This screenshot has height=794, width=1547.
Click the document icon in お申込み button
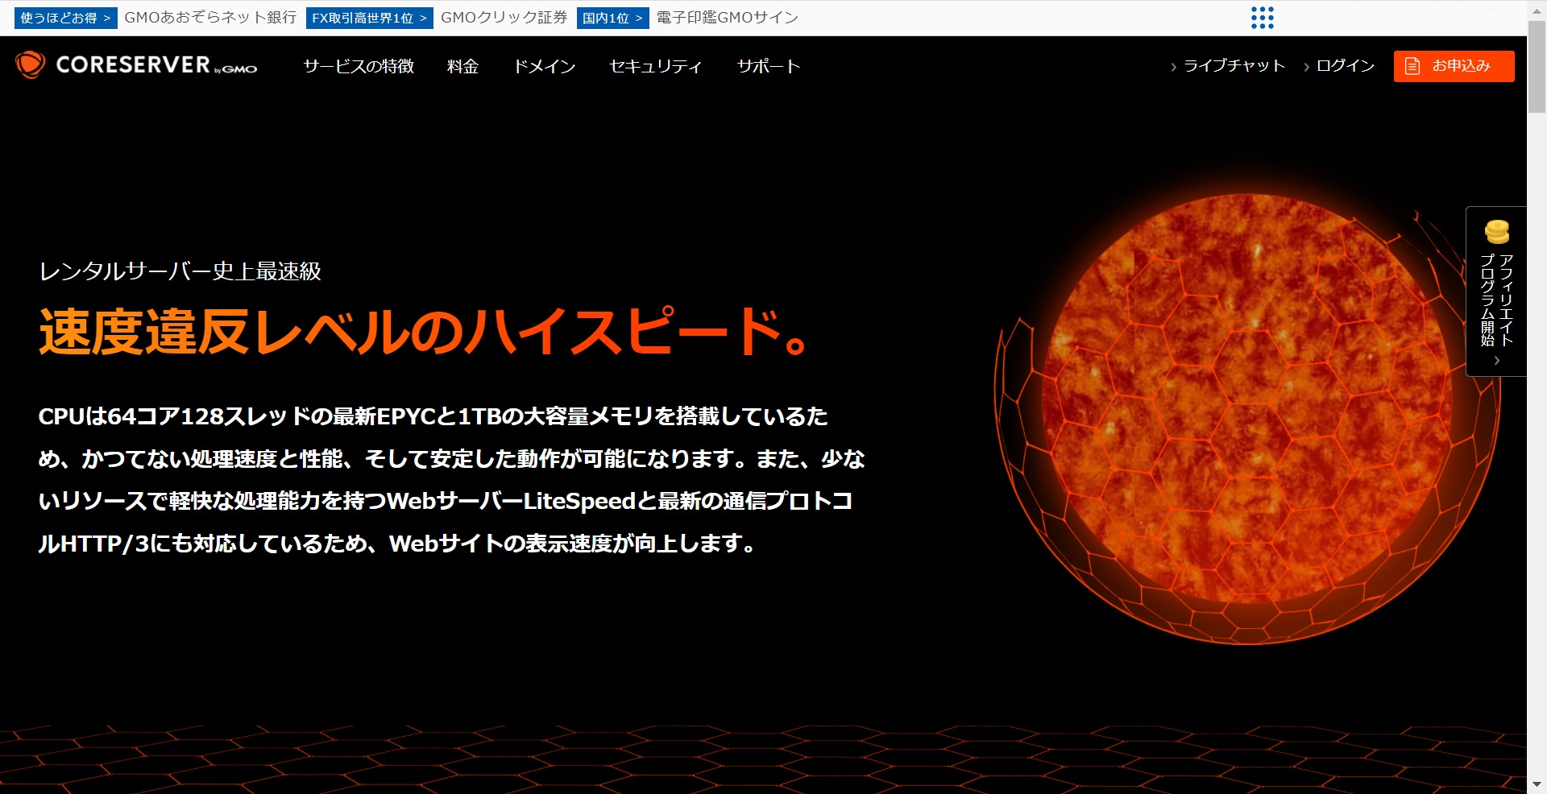[x=1412, y=66]
